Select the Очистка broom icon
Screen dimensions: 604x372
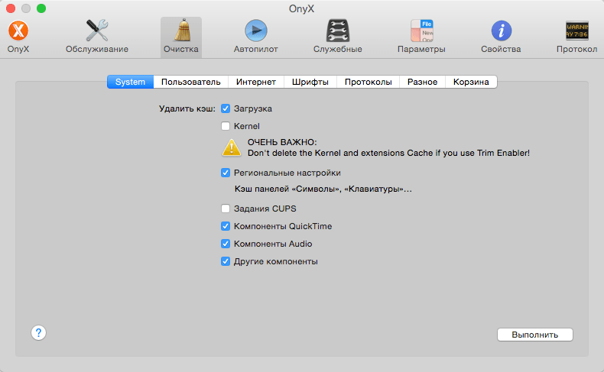click(181, 31)
